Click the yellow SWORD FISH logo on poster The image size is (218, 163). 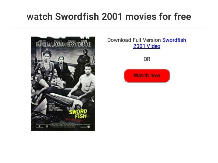point(79,114)
